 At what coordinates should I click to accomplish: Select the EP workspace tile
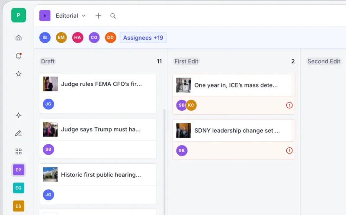coord(19,170)
